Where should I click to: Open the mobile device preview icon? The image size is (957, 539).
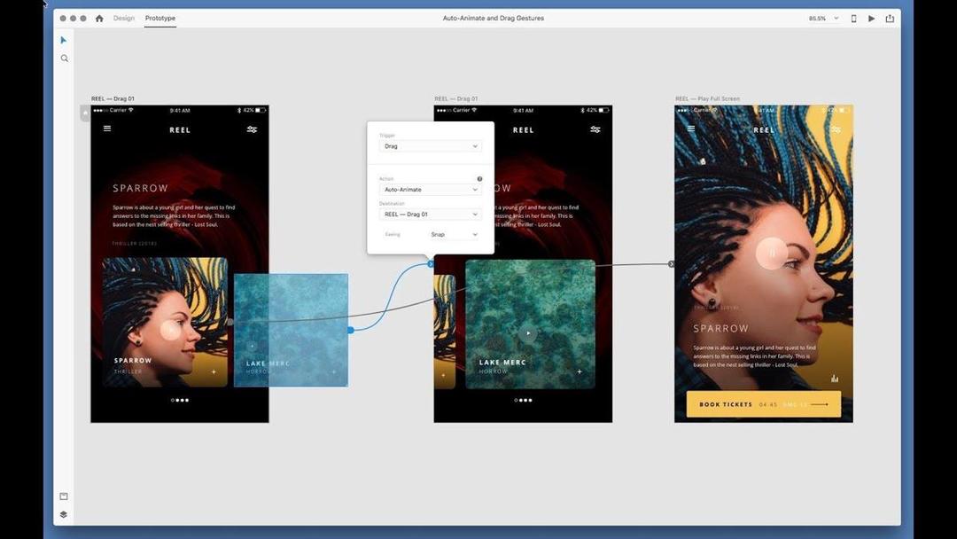click(x=853, y=19)
